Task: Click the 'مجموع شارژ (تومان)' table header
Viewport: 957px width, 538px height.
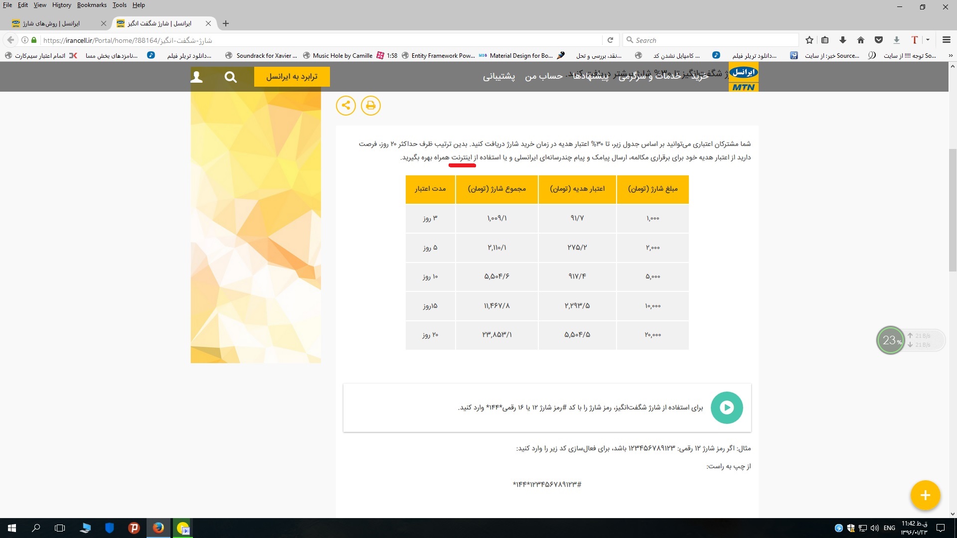Action: point(496,189)
